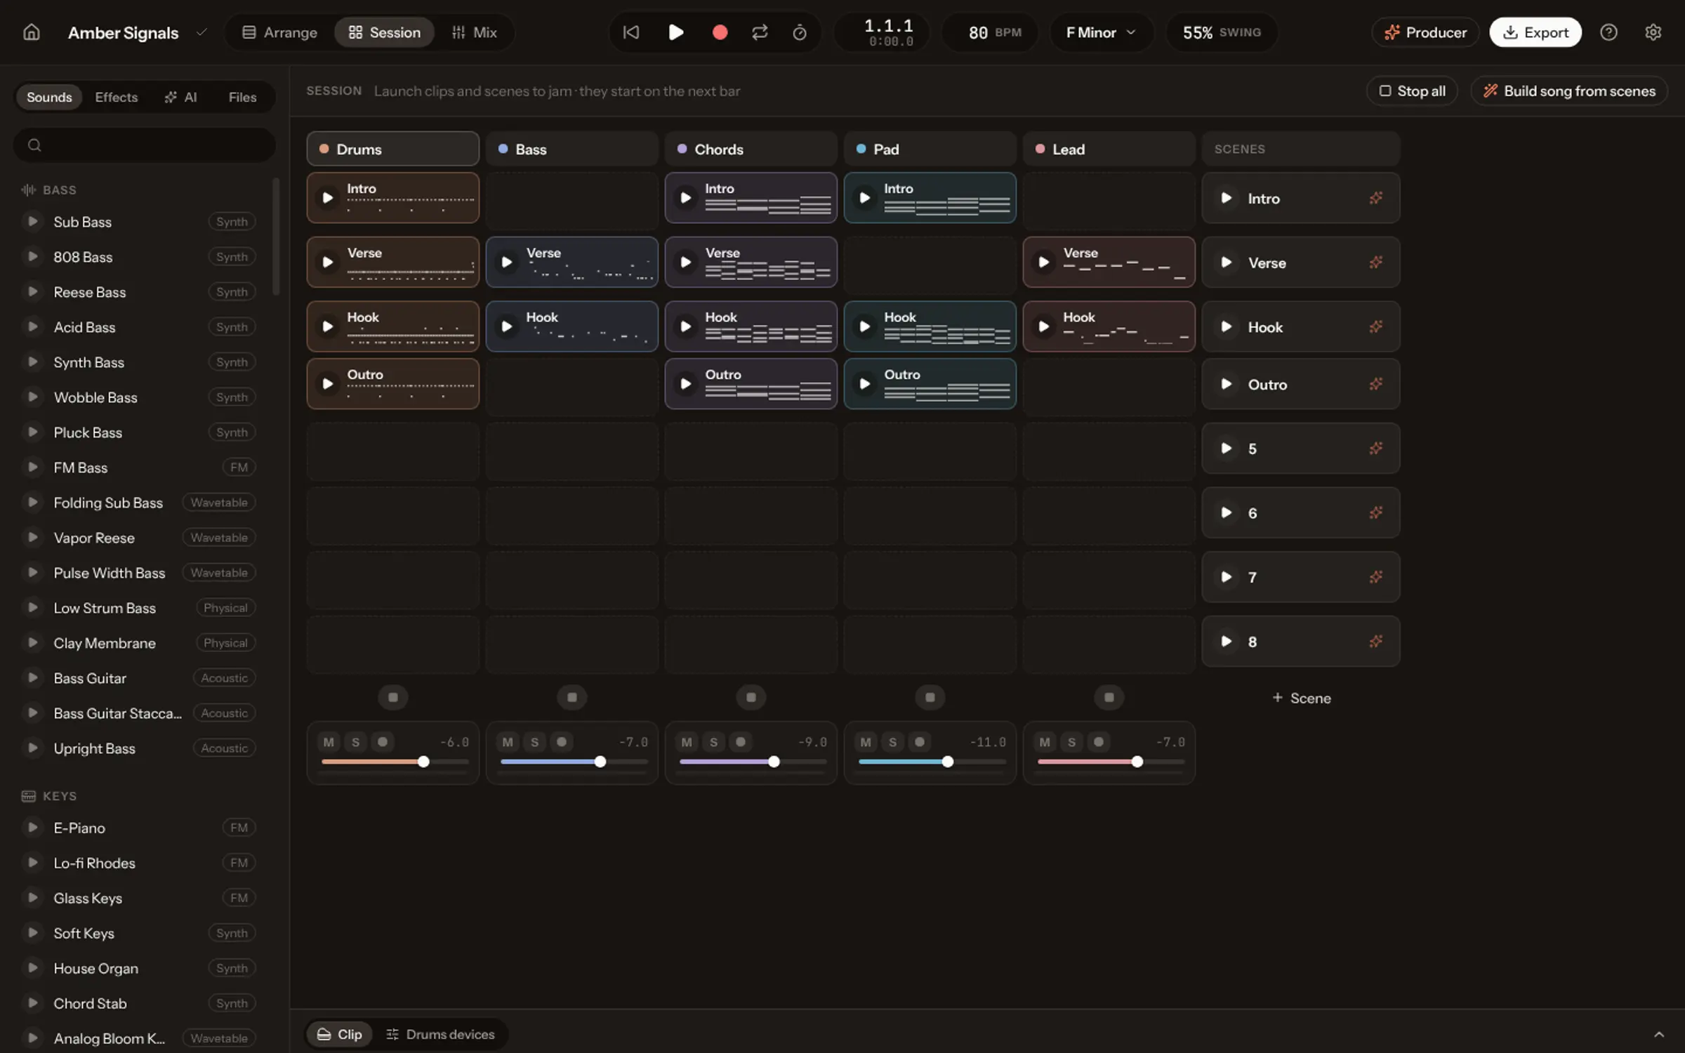Mute the Drums track
The height and width of the screenshot is (1053, 1685).
pos(329,742)
